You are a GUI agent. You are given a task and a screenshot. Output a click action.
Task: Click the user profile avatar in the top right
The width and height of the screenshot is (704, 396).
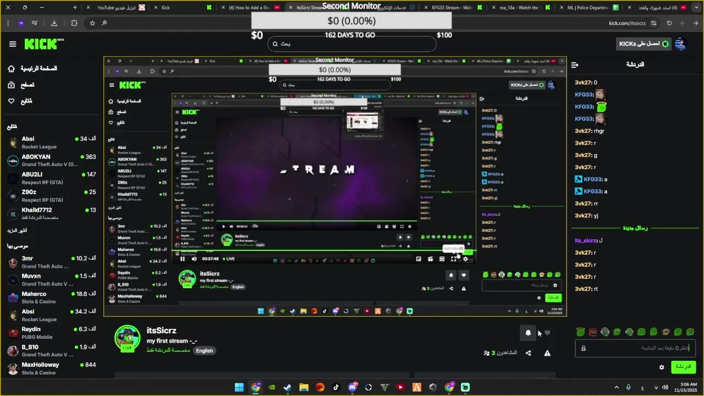[x=681, y=44]
